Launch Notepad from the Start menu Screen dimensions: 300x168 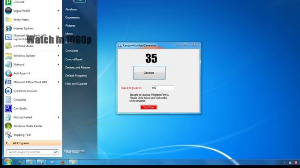click(x=32, y=64)
